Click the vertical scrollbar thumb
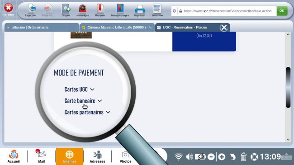The width and height of the screenshot is (294, 165). pyautogui.click(x=288, y=87)
